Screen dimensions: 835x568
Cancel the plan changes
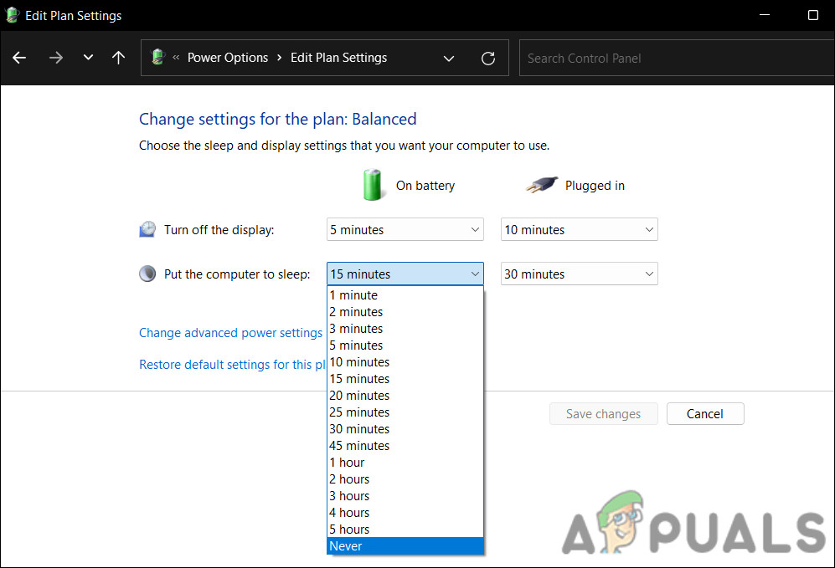[704, 414]
